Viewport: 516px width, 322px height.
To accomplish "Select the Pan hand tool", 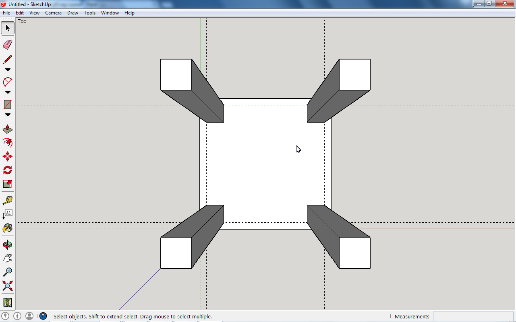I will pos(8,258).
